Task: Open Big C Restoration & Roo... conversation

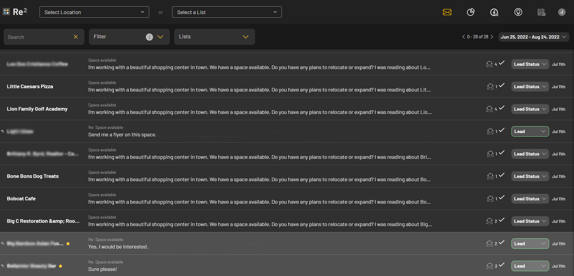Action: (x=43, y=221)
